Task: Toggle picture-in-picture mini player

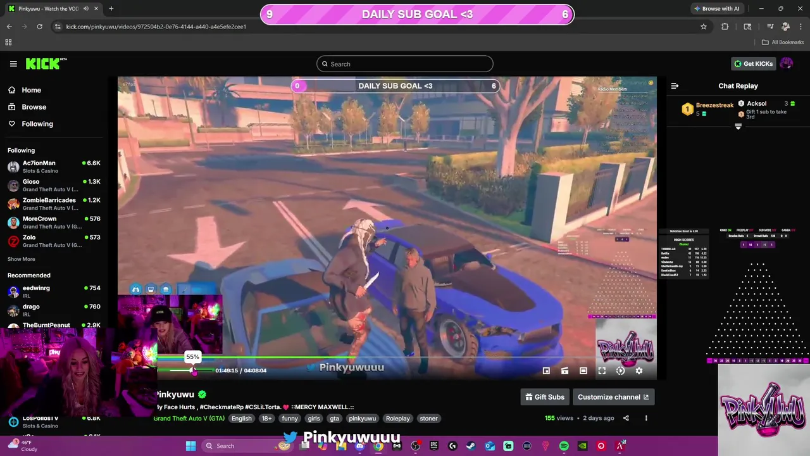Action: click(547, 371)
